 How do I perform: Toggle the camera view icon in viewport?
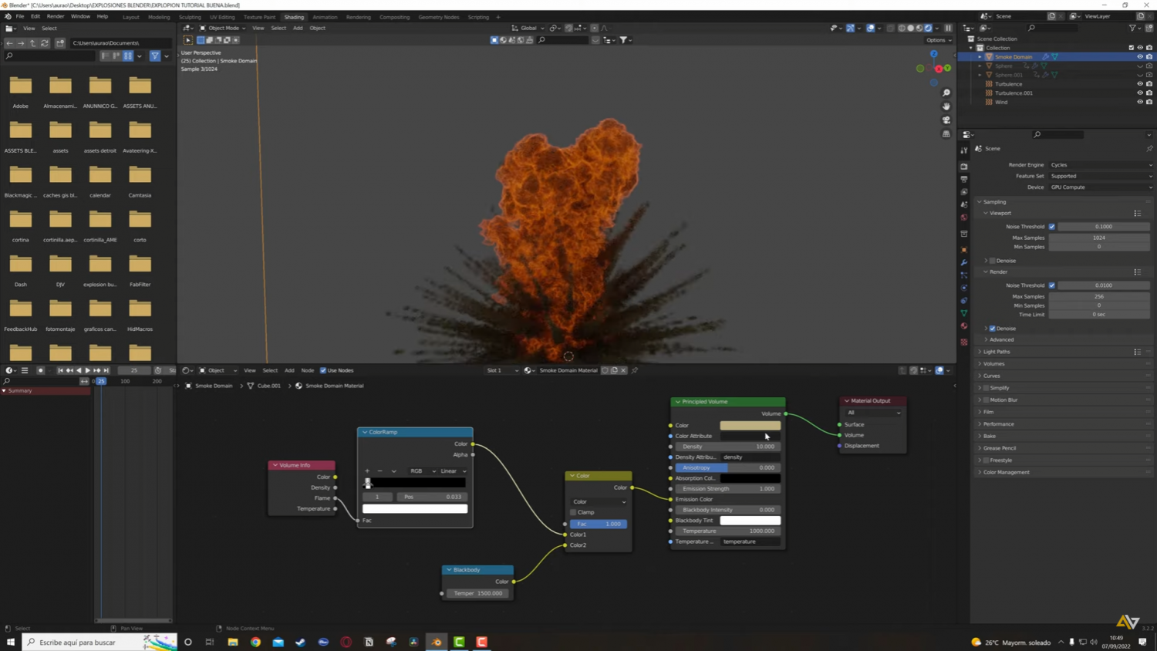coord(946,120)
